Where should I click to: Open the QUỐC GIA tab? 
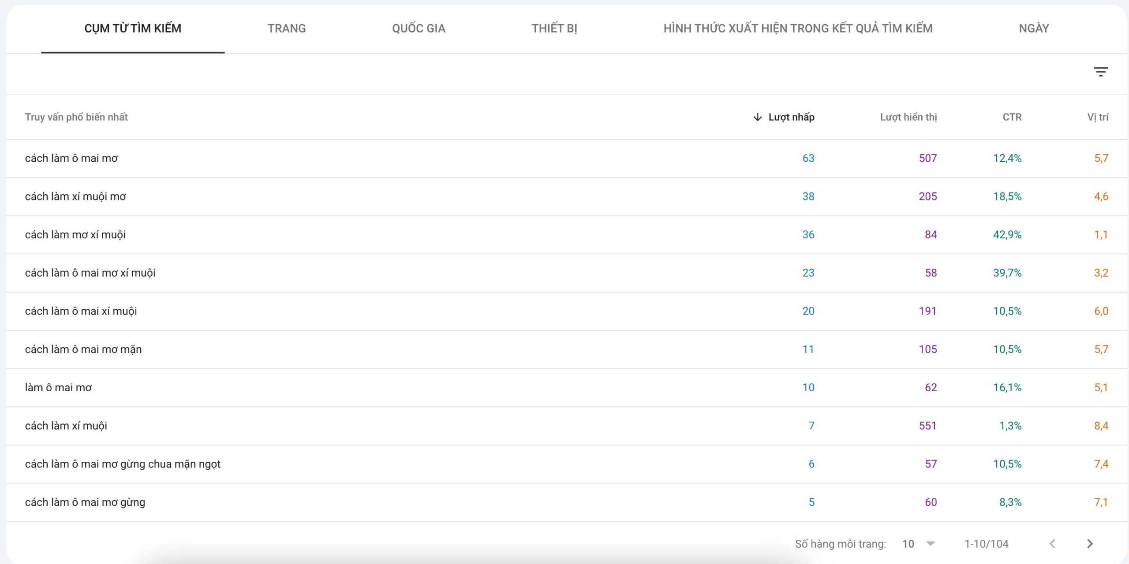pyautogui.click(x=419, y=29)
